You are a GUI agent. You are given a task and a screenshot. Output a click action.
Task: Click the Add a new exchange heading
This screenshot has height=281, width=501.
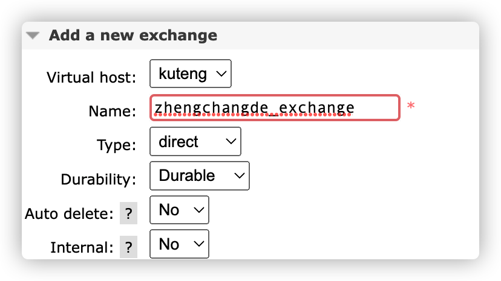pyautogui.click(x=133, y=36)
